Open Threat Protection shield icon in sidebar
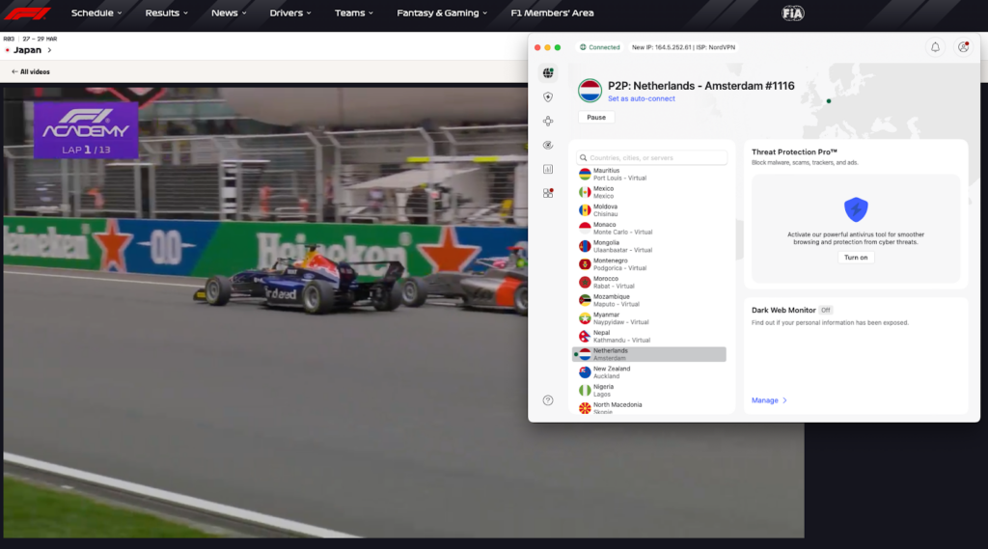The image size is (988, 549). click(x=548, y=97)
